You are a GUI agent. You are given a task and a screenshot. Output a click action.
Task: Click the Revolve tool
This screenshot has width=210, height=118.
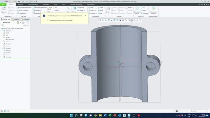click(81, 8)
